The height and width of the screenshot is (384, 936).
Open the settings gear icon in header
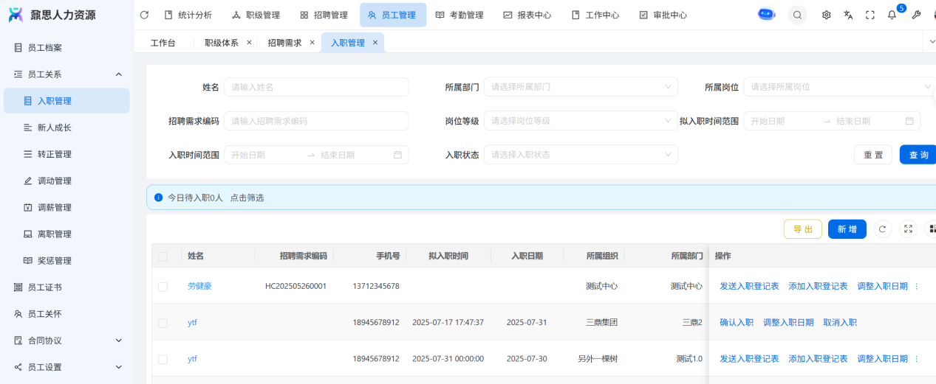(x=827, y=15)
